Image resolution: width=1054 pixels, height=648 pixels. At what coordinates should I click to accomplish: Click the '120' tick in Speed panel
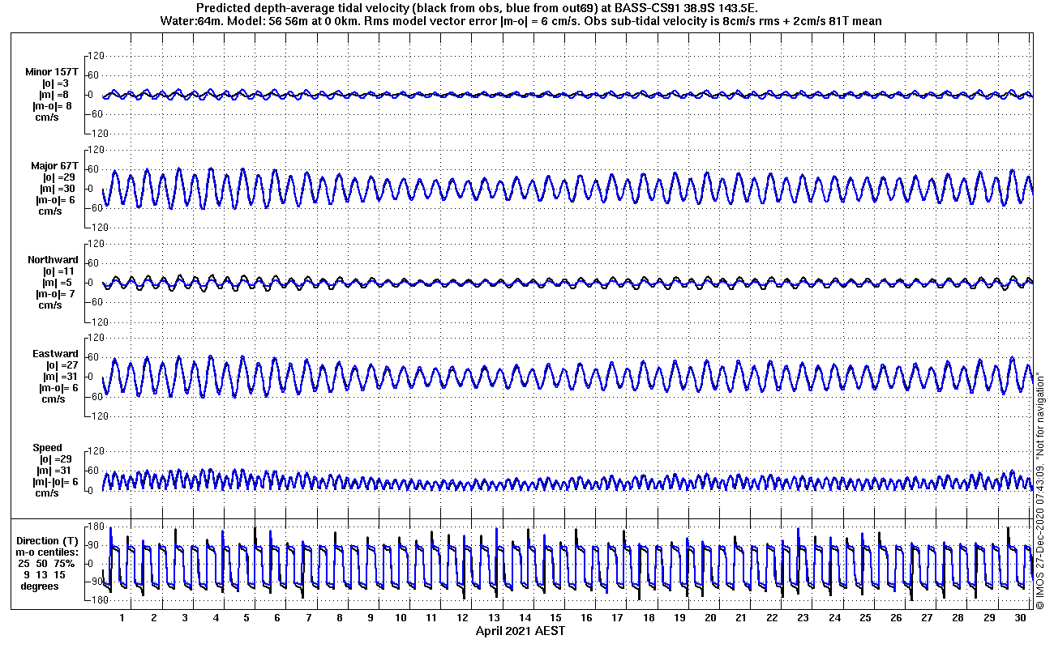(96, 450)
